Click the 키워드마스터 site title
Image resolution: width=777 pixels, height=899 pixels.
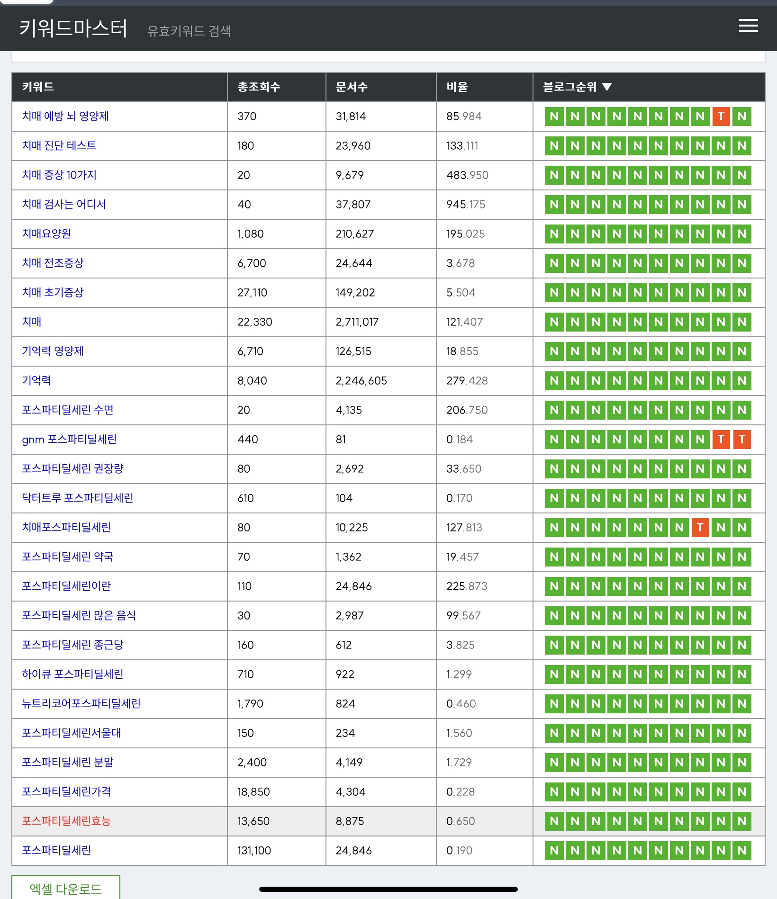click(x=73, y=28)
